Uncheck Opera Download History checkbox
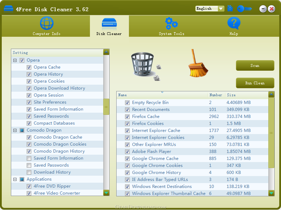This screenshot has width=281, height=210. pyautogui.click(x=29, y=89)
